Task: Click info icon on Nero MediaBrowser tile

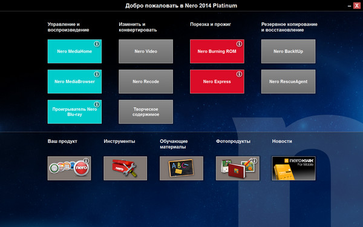Action: (97, 74)
